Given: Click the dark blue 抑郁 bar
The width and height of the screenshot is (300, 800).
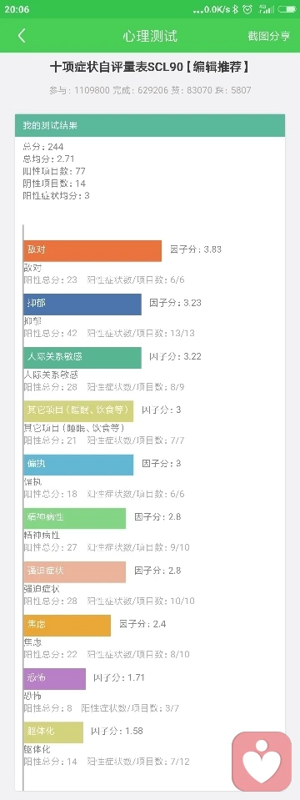Looking at the screenshot, I should (x=82, y=304).
